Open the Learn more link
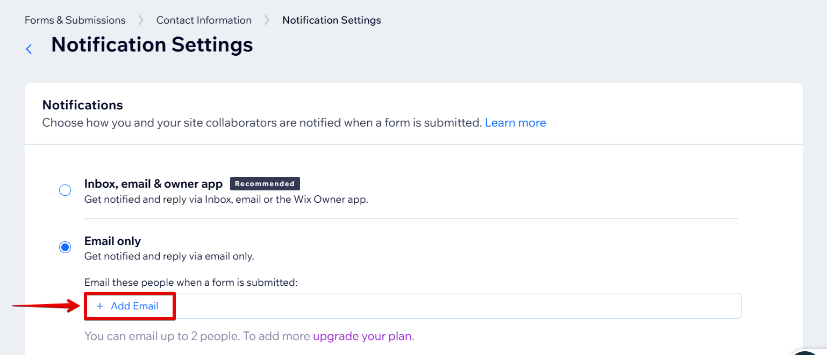The image size is (827, 355). 515,123
